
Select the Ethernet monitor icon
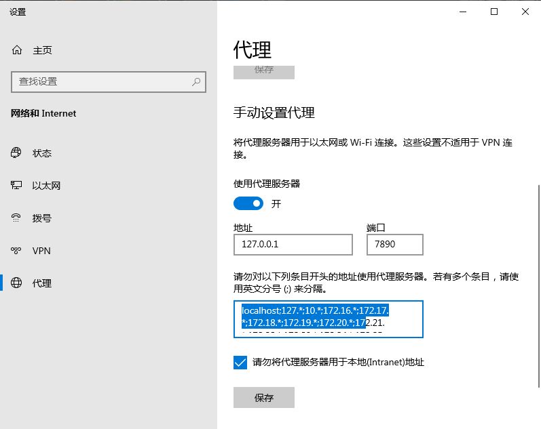pyautogui.click(x=17, y=186)
